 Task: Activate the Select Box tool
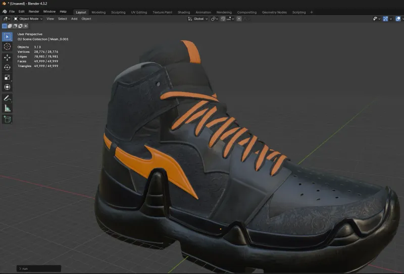[x=7, y=36]
